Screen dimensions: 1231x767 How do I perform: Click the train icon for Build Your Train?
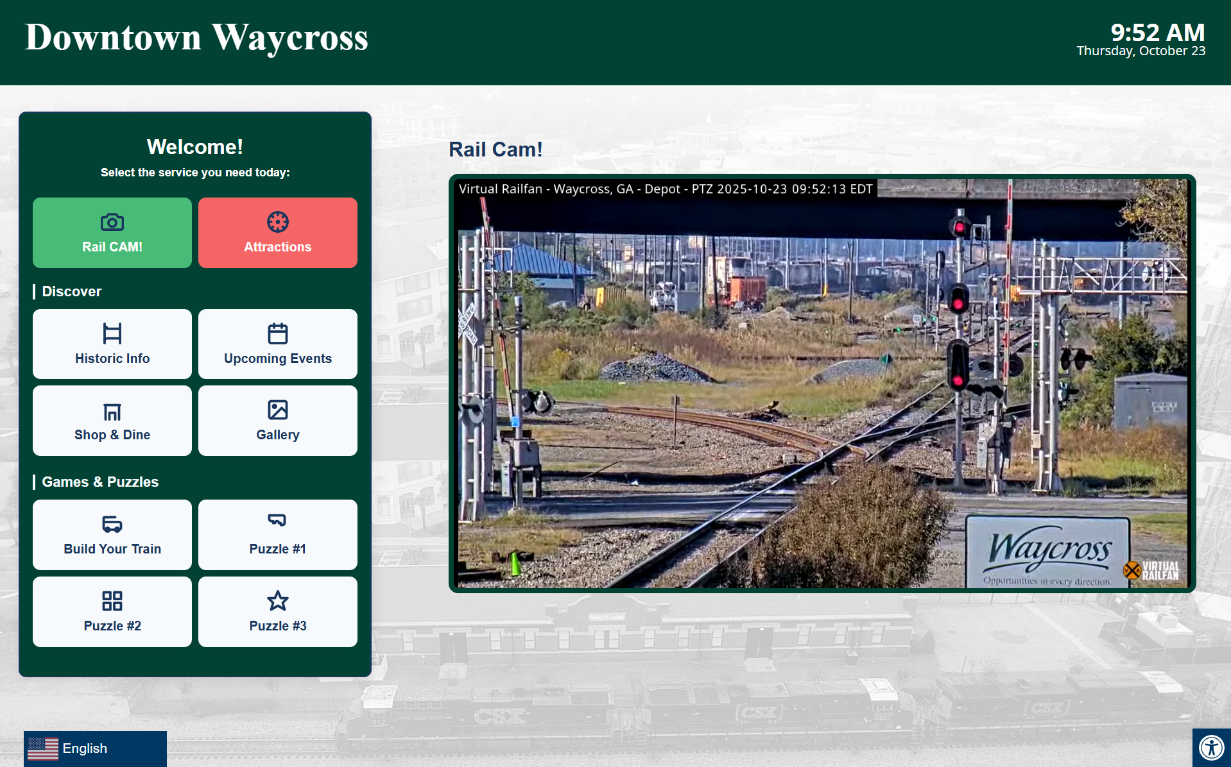[x=112, y=524]
